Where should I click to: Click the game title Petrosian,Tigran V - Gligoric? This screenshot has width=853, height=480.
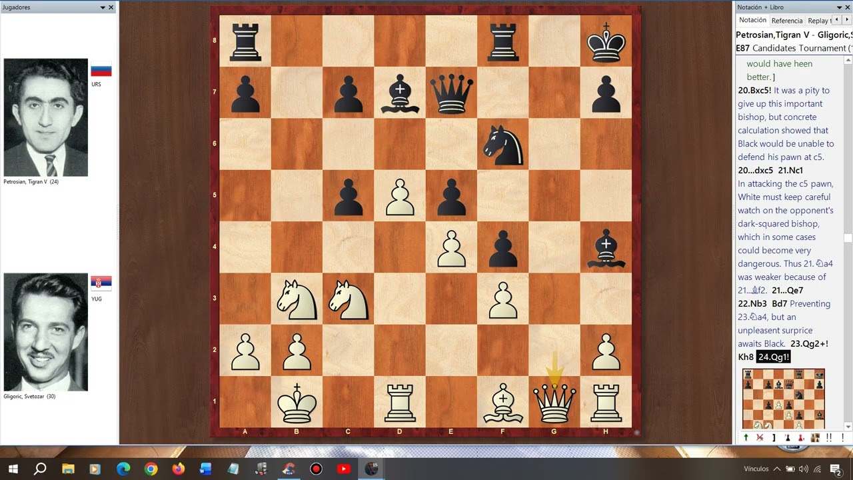(793, 35)
